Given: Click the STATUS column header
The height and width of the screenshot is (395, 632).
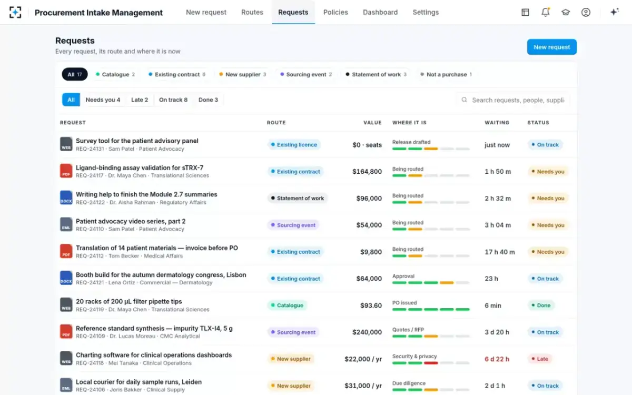Looking at the screenshot, I should [x=538, y=123].
